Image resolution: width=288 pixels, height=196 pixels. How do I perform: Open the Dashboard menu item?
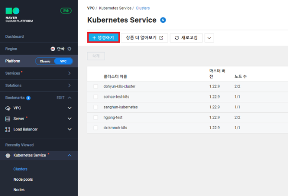14,37
